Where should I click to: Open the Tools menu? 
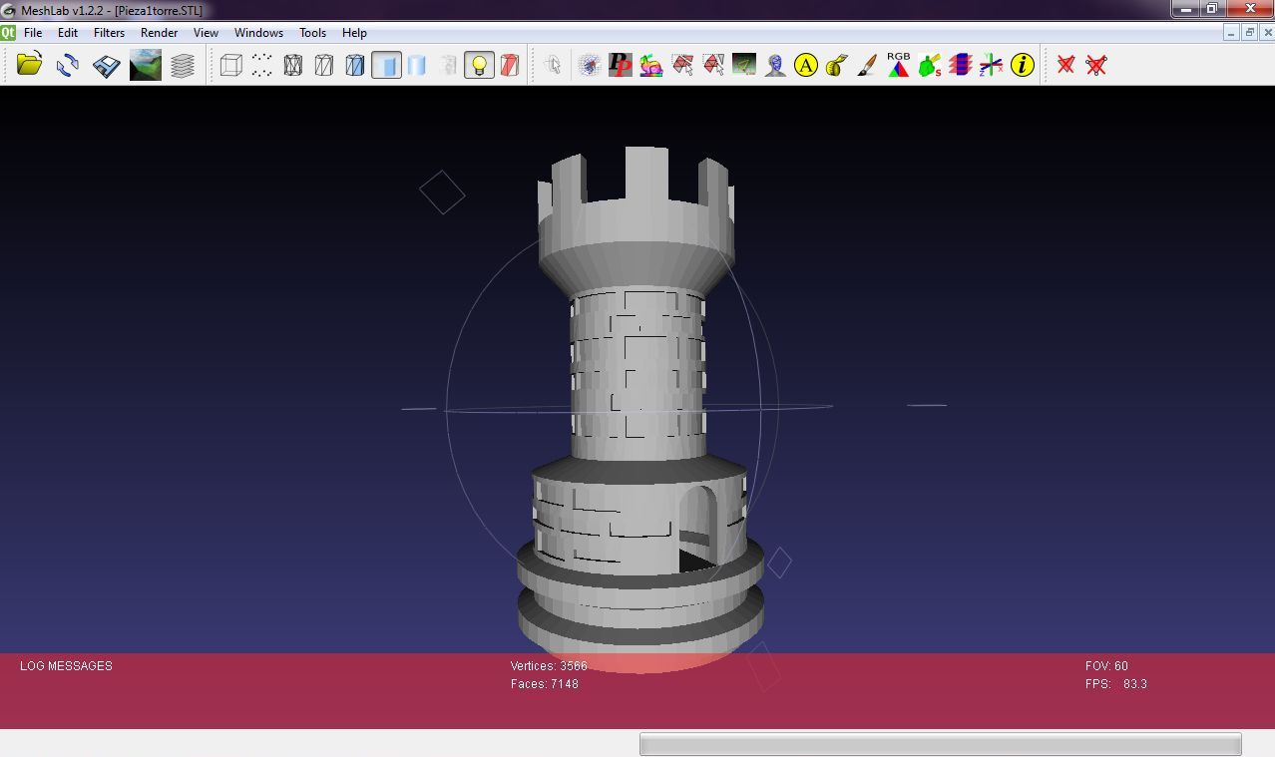click(x=312, y=33)
